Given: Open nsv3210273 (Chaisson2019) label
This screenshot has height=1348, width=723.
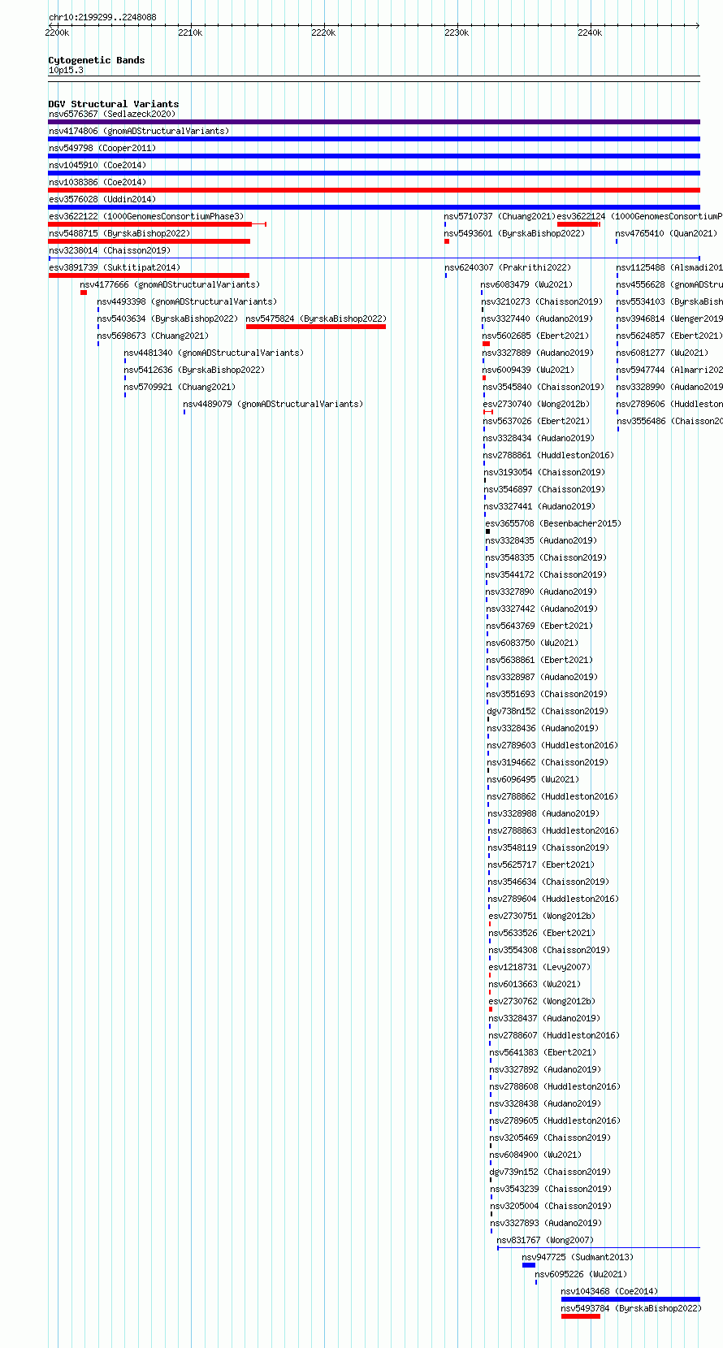Looking at the screenshot, I should 542,301.
